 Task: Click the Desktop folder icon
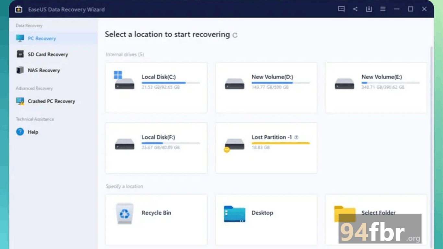[x=234, y=214]
